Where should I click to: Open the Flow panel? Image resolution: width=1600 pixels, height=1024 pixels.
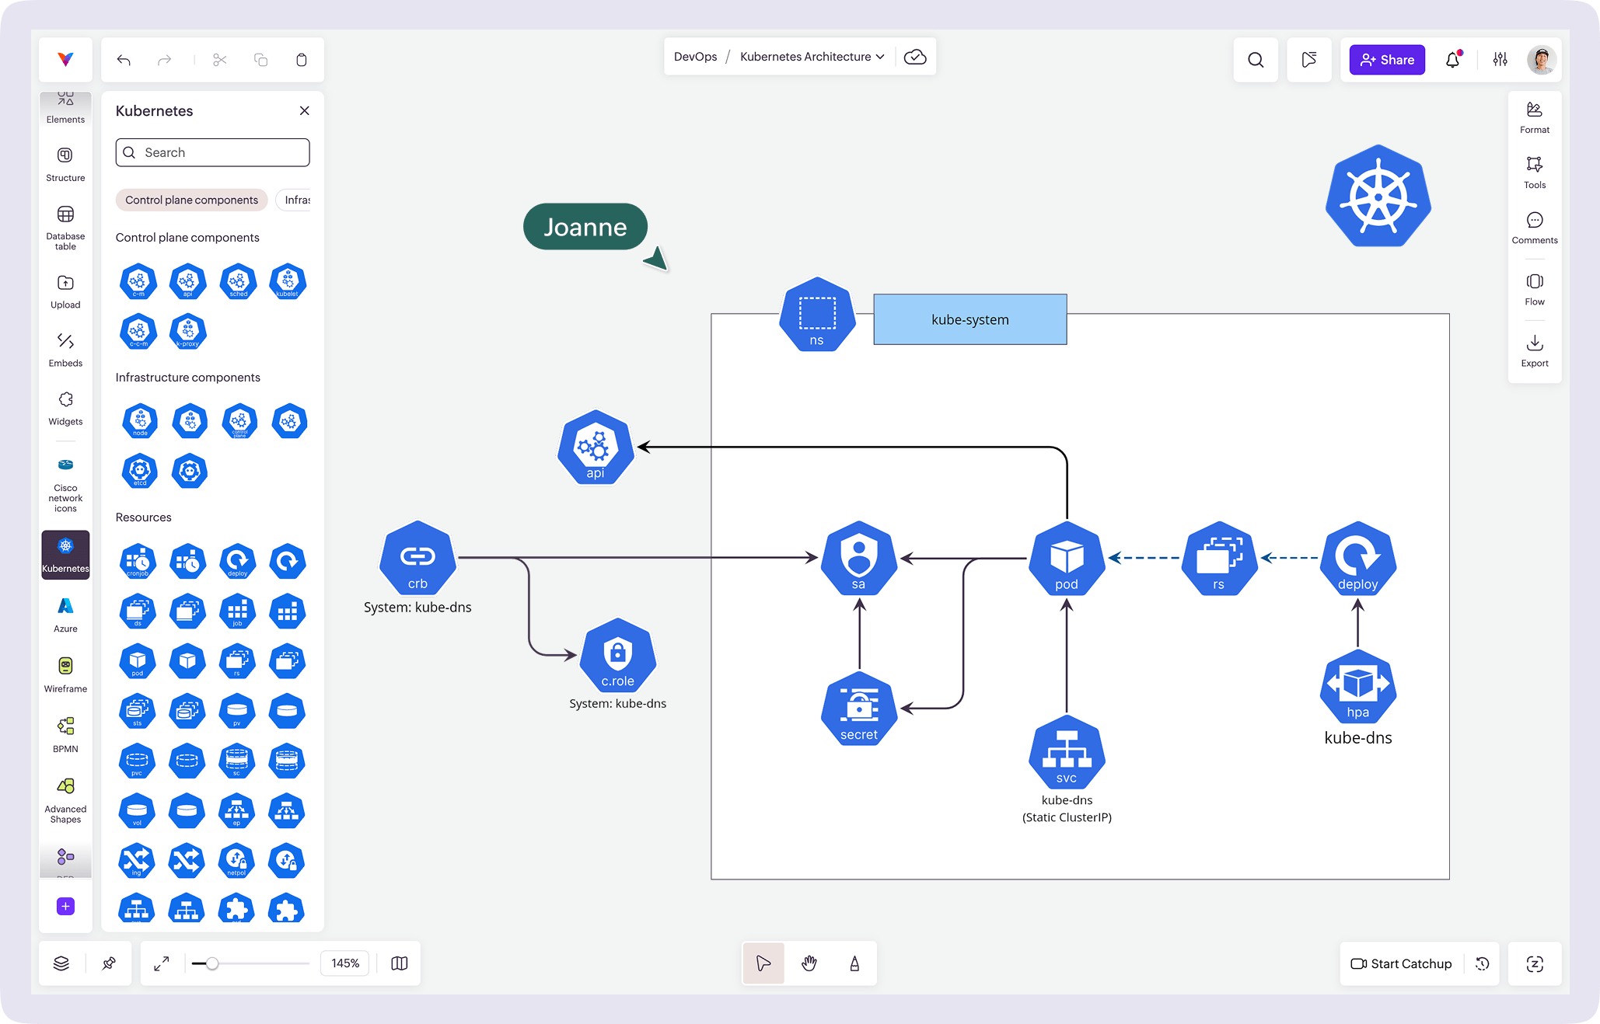coord(1535,289)
